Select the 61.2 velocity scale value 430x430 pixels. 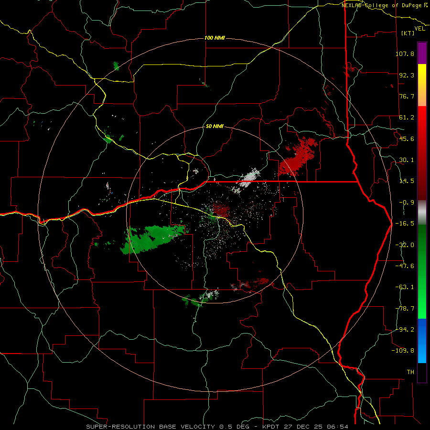[x=407, y=118]
